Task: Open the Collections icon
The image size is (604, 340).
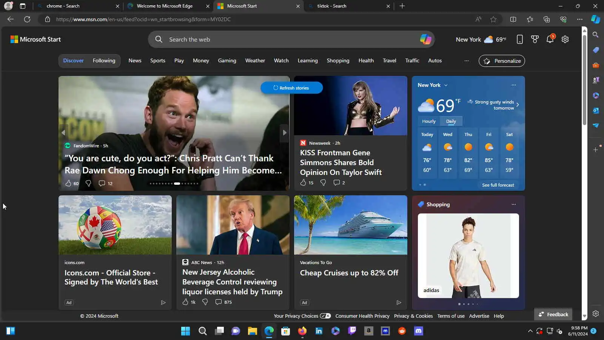Action: pyautogui.click(x=547, y=19)
